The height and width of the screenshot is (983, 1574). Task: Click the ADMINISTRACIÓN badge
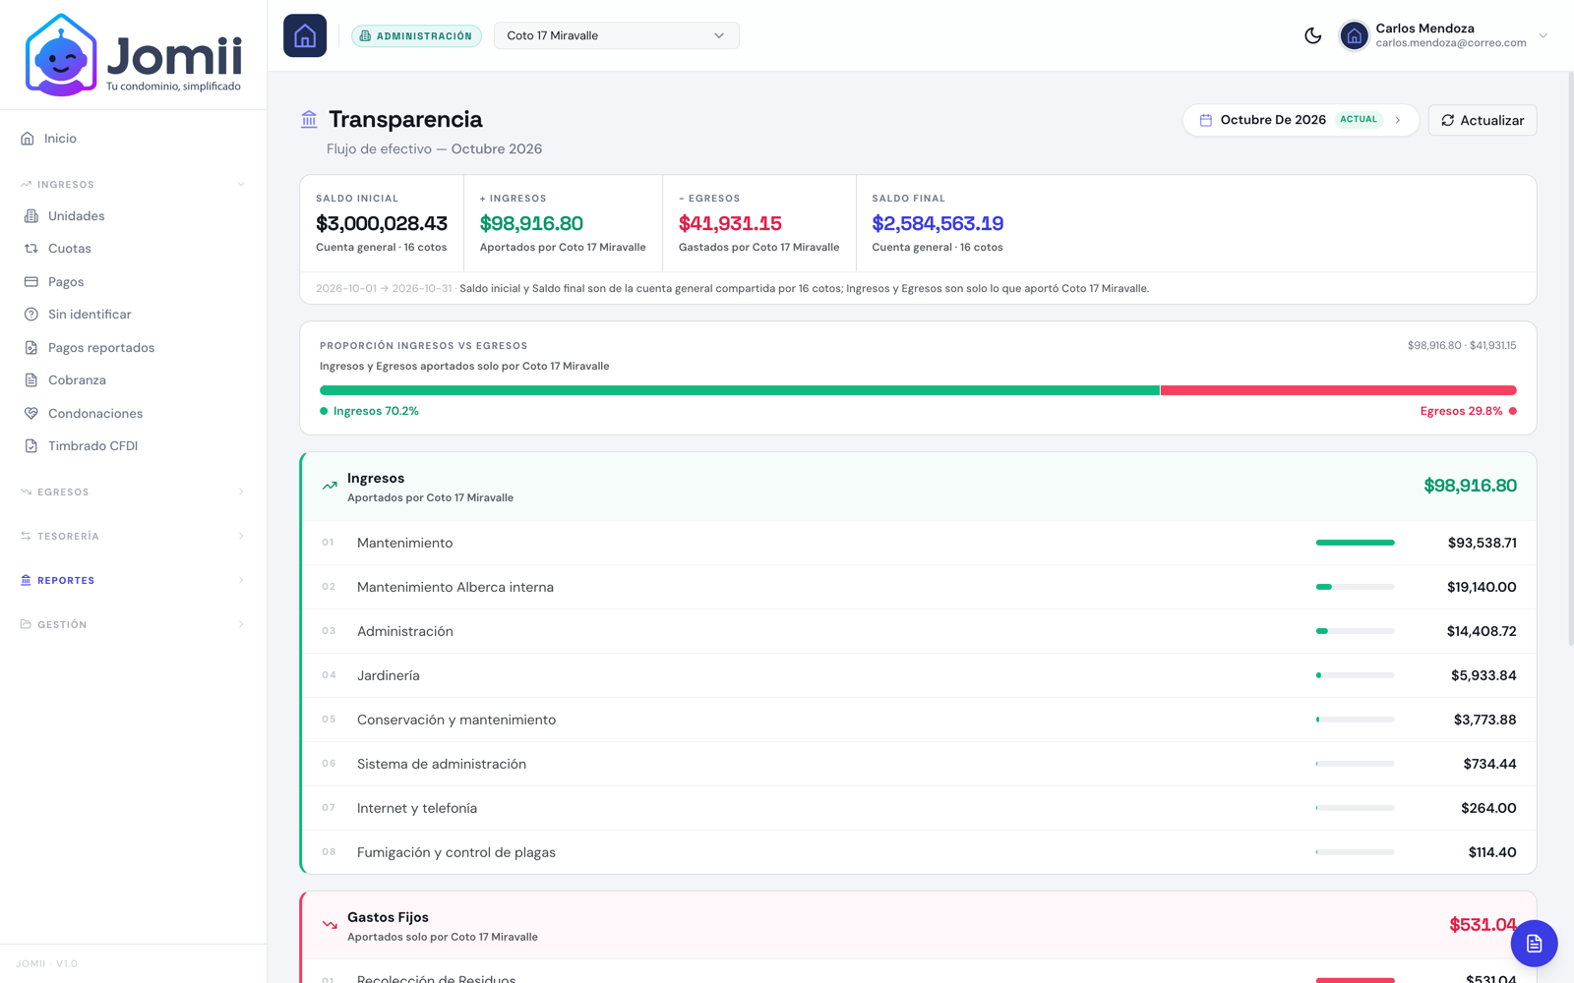416,36
